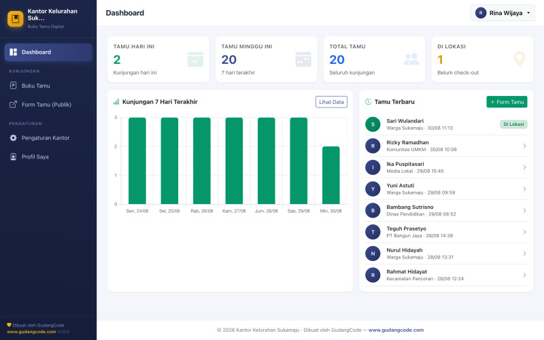Click the people icon in Total Tamu card
Viewport: 544px width, 340px height.
click(411, 59)
